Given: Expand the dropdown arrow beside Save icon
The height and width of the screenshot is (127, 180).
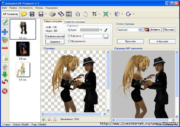Looking at the screenshot, I should point(46,14).
